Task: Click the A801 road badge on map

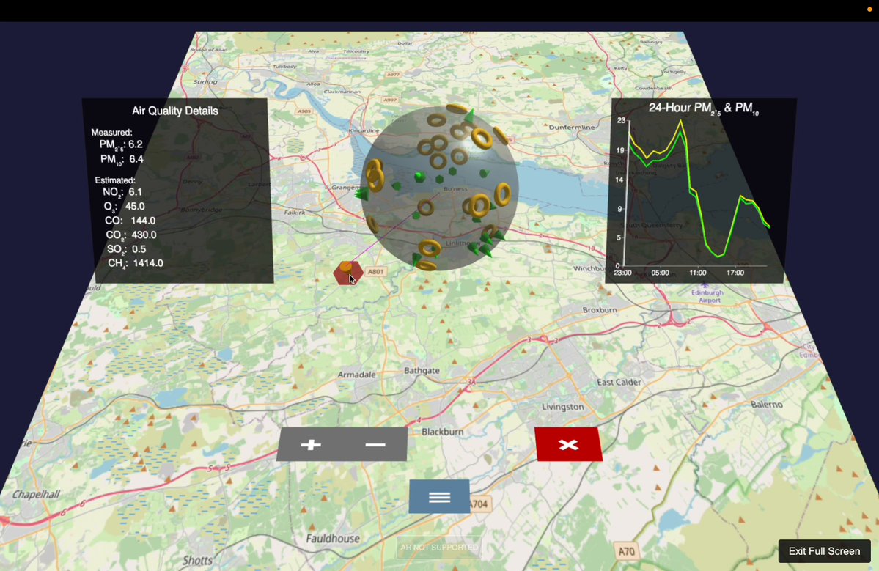Action: [375, 272]
